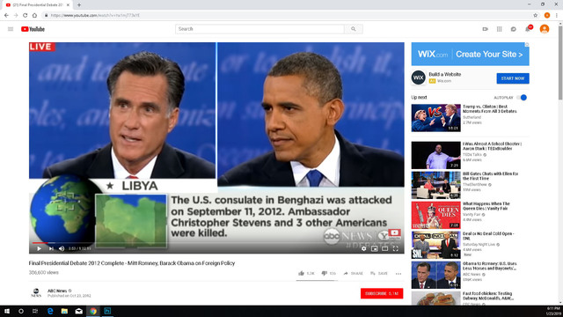This screenshot has width=563, height=317.
Task: Open Chrome menu three dots
Action: 557,16
